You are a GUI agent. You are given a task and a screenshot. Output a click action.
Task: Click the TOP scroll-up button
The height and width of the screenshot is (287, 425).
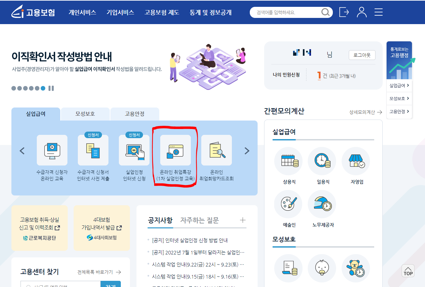408,271
